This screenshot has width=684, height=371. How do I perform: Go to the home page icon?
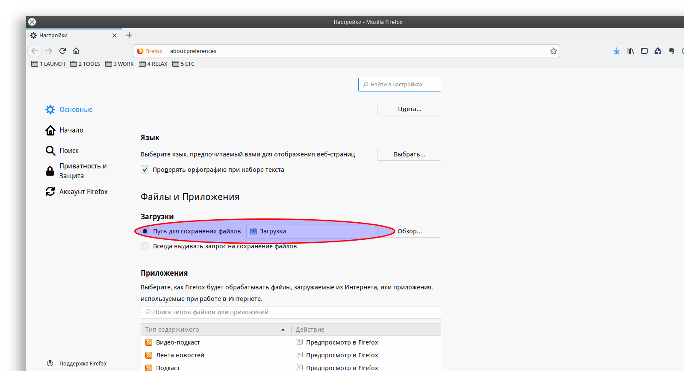click(76, 51)
